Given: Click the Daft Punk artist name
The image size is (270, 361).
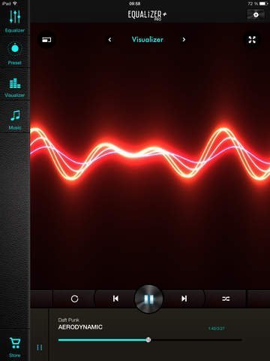Looking at the screenshot, I should click(68, 320).
